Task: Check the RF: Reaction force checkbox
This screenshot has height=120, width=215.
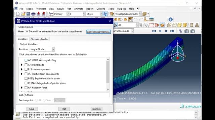Action: coord(26,88)
